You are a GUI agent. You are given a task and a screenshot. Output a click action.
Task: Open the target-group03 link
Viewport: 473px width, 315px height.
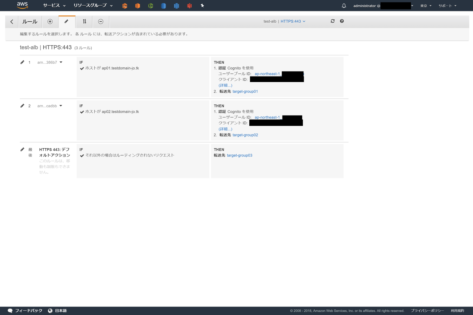pyautogui.click(x=239, y=155)
